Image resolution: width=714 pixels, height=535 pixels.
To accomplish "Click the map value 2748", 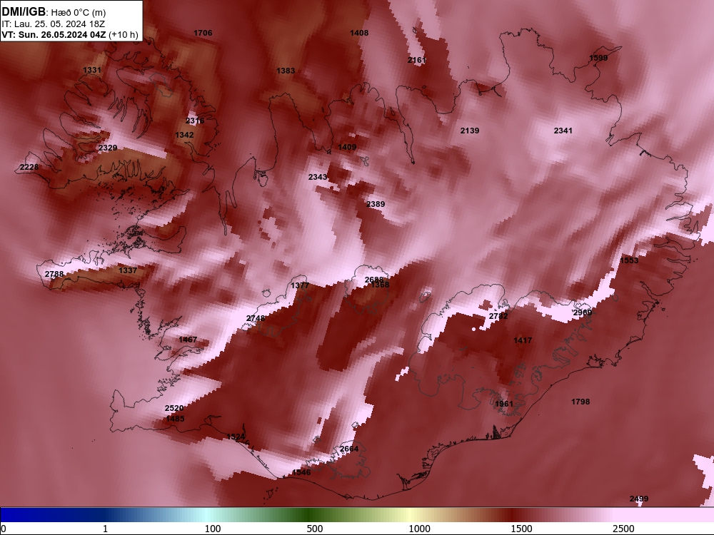I will click(256, 318).
